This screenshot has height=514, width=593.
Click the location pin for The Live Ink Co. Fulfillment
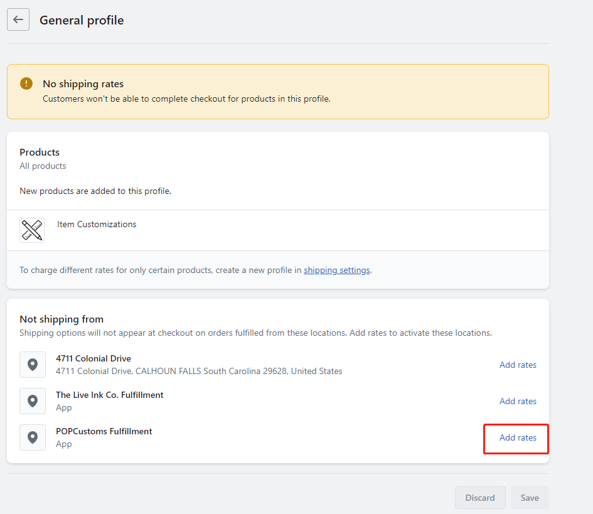pyautogui.click(x=33, y=401)
